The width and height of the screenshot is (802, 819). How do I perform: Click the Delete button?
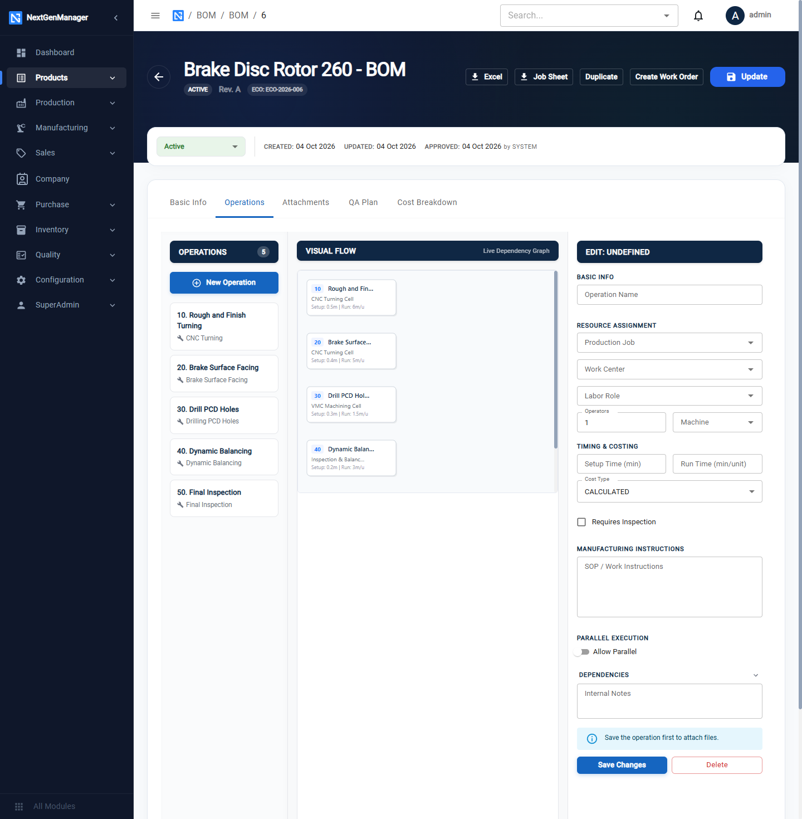pyautogui.click(x=717, y=765)
